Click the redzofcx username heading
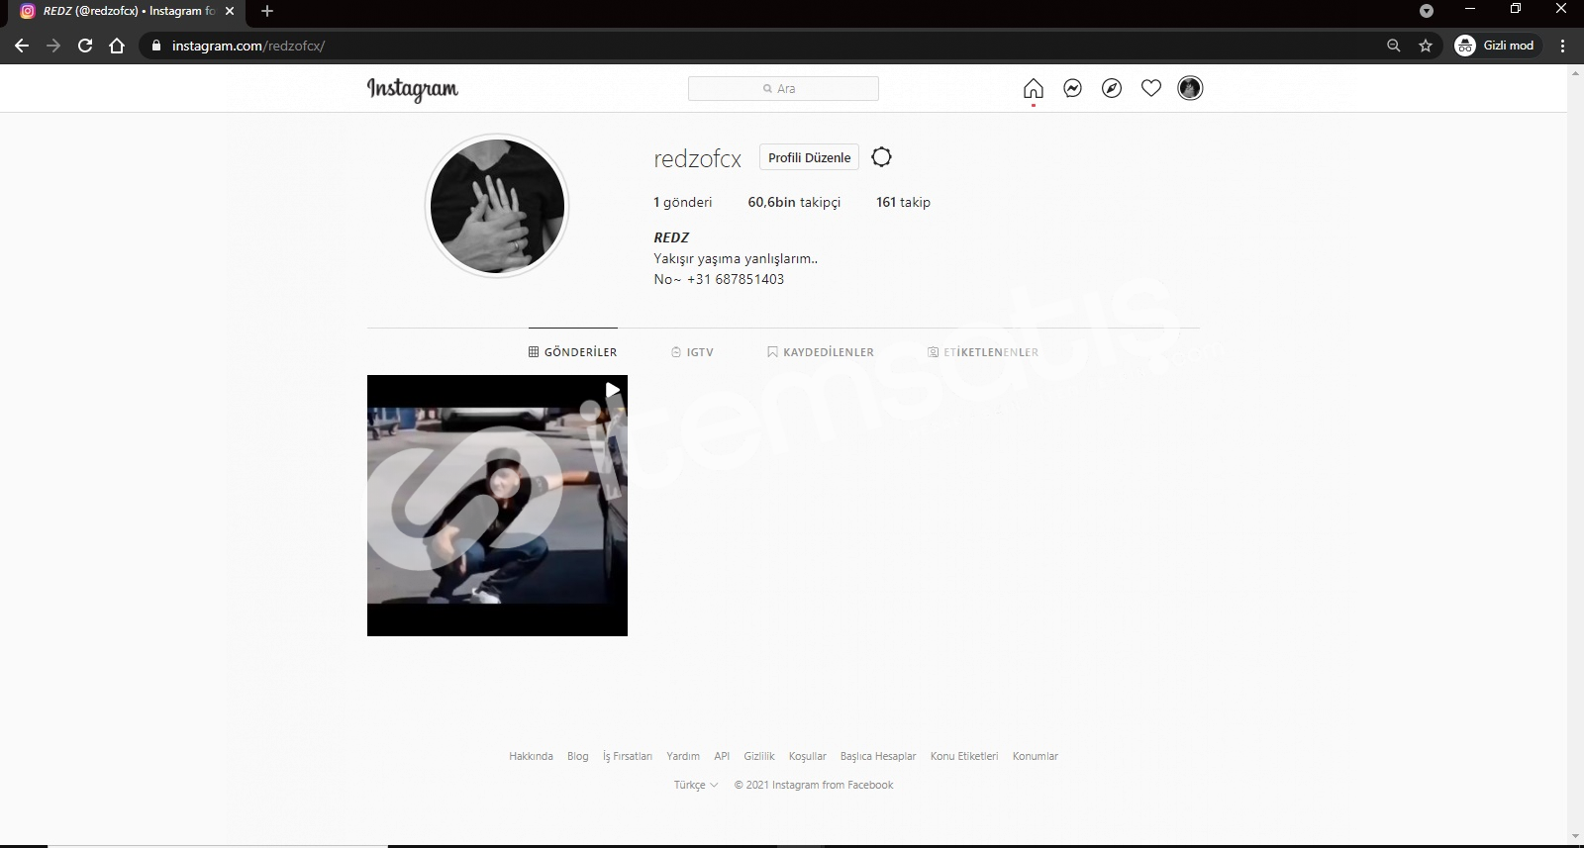The height and width of the screenshot is (848, 1584). tap(697, 158)
